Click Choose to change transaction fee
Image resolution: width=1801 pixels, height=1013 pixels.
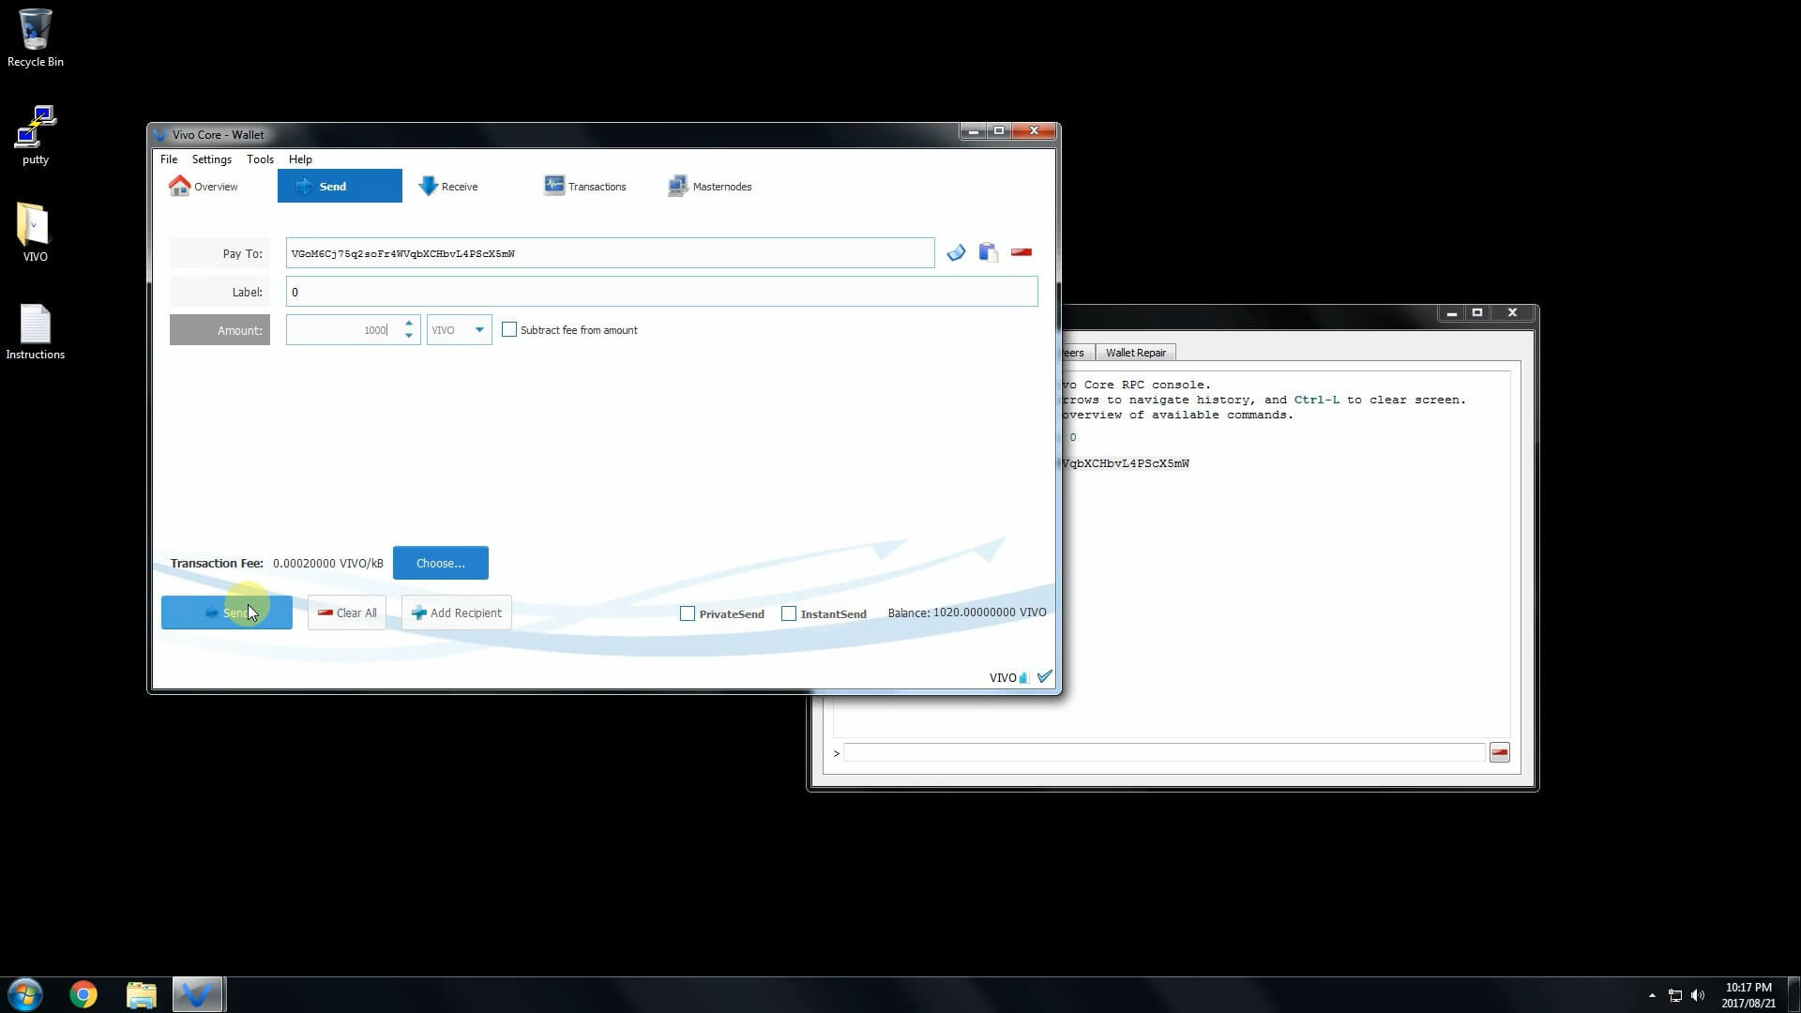440,563
